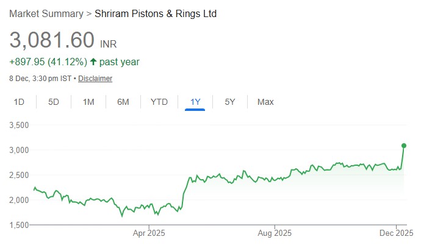Click the active 1Y tab
Viewport: 421px width, 245px height.
tap(195, 102)
